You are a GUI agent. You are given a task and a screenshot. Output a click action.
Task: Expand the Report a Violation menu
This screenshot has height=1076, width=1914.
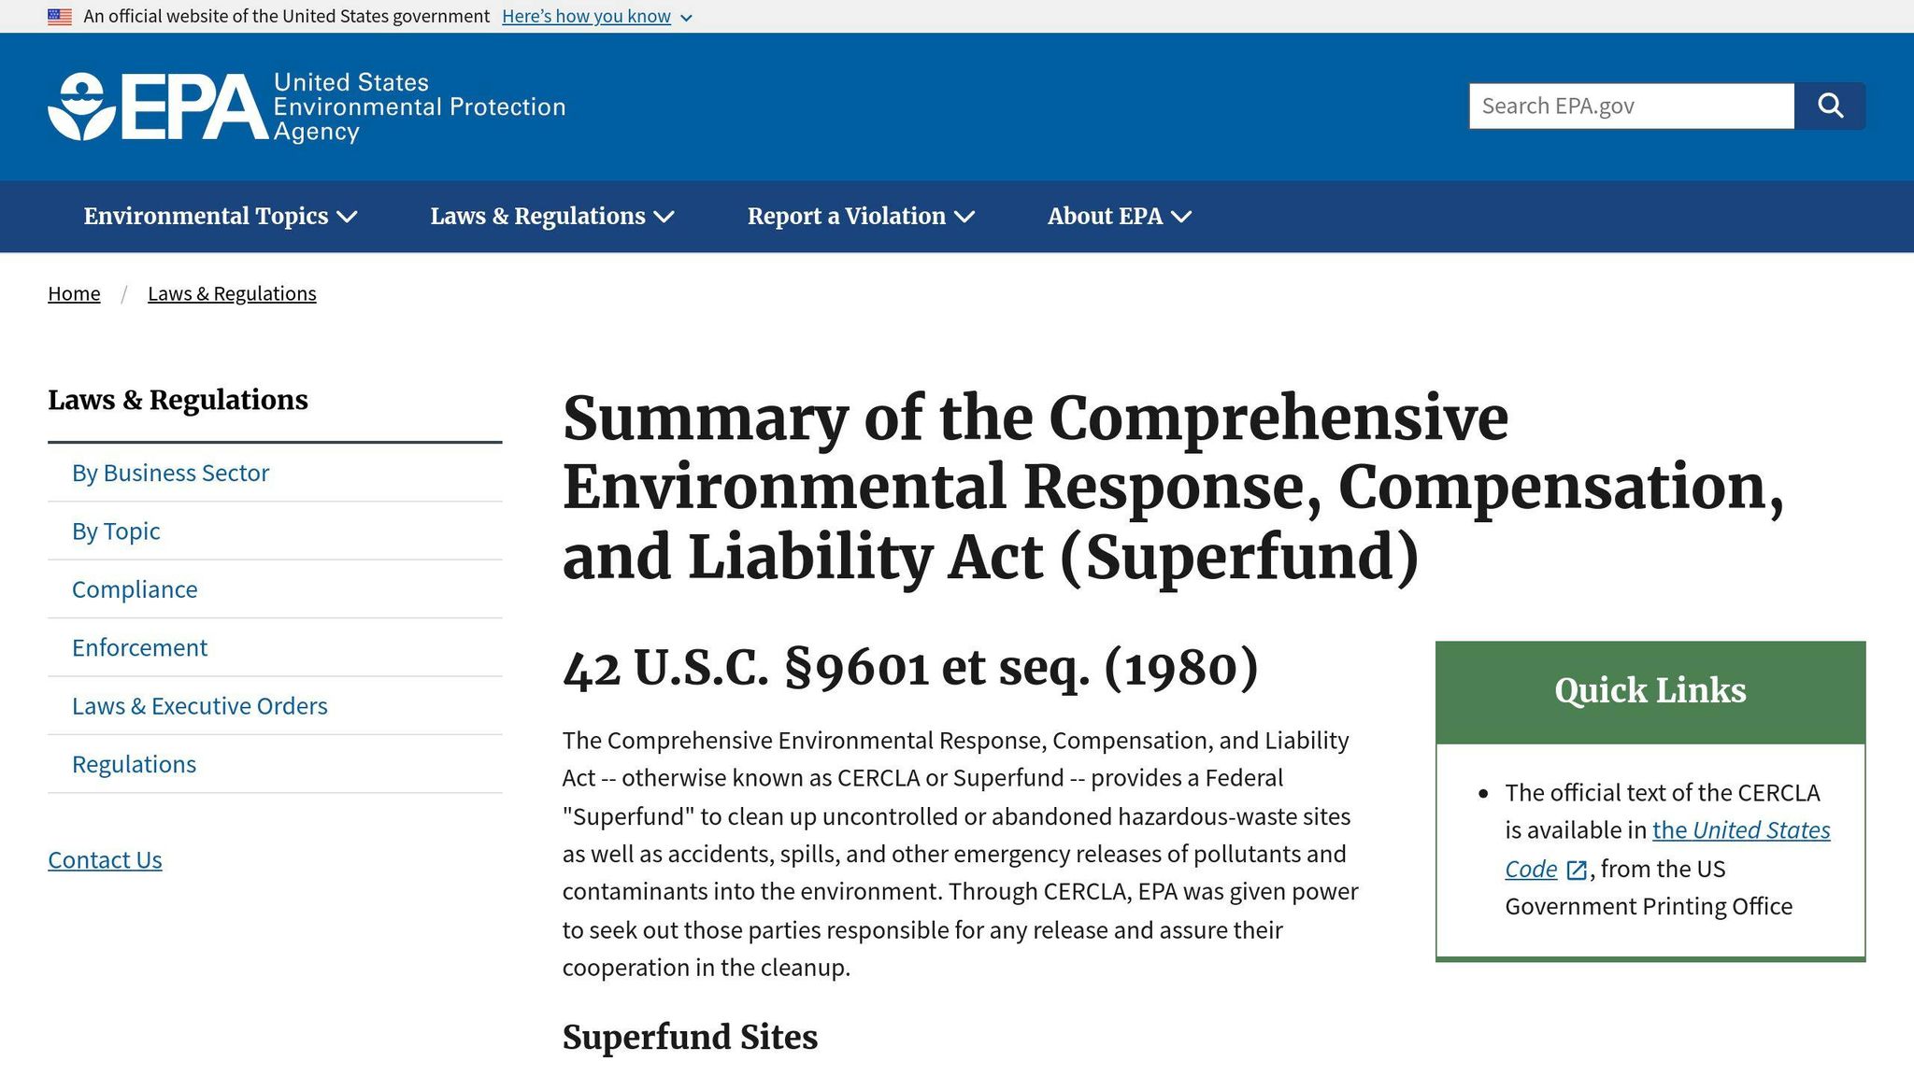pyautogui.click(x=861, y=217)
